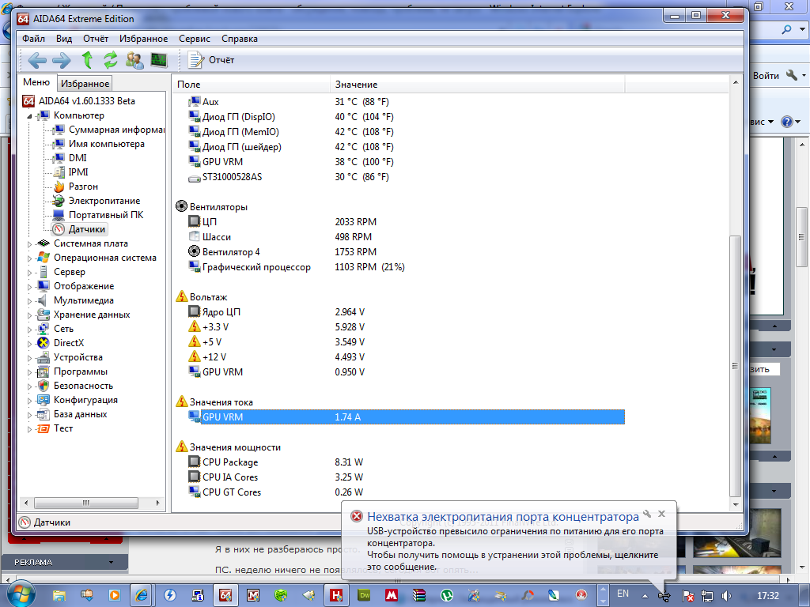Select the +12 V voltage row
The height and width of the screenshot is (607, 810).
[x=406, y=357]
